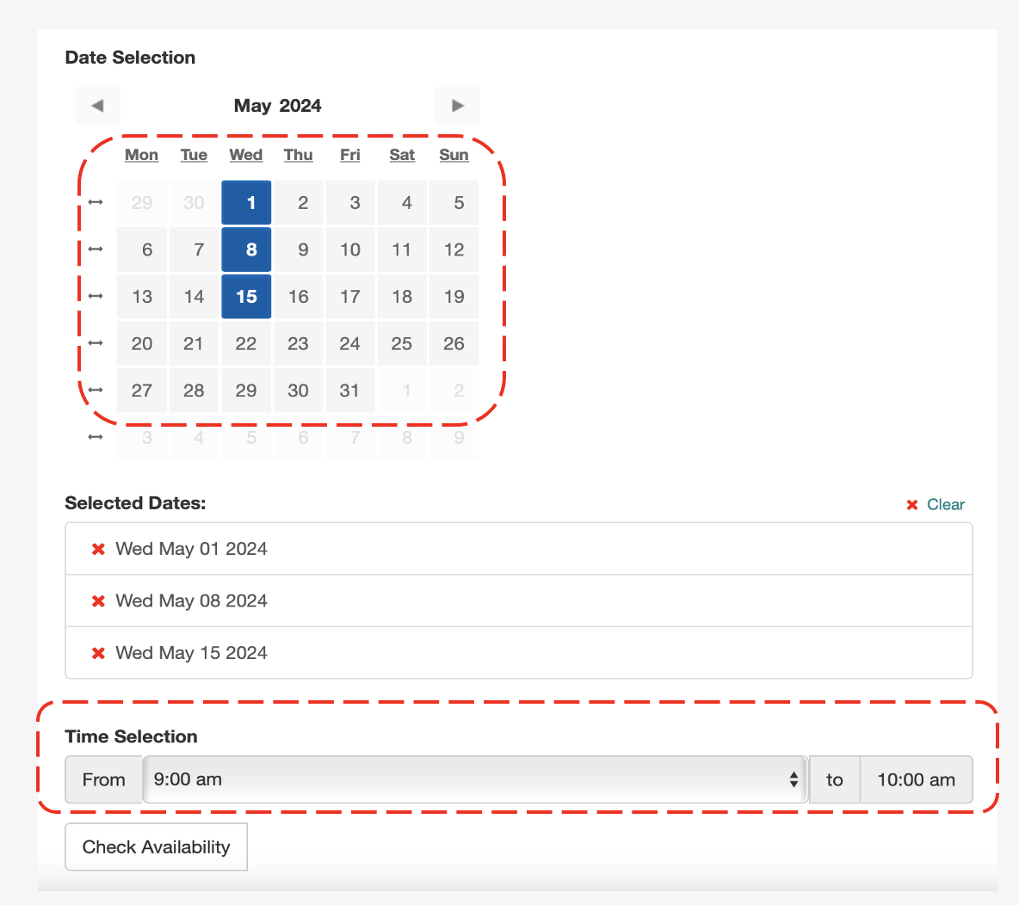Choose May 24 on the calendar

[350, 344]
